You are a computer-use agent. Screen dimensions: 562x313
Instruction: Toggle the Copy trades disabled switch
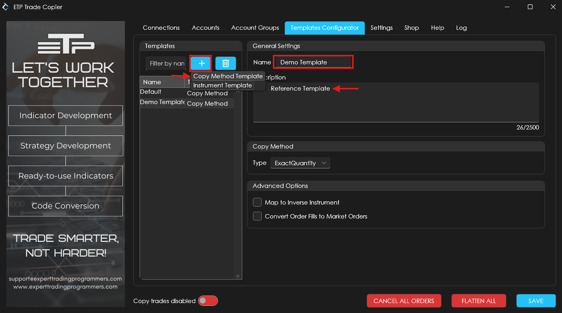(x=208, y=301)
